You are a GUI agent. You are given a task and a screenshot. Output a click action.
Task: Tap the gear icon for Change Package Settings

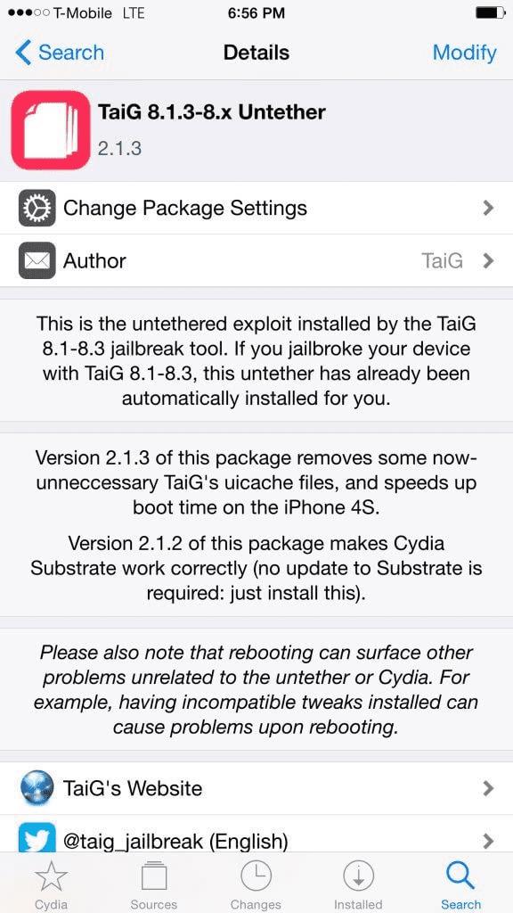tap(37, 208)
